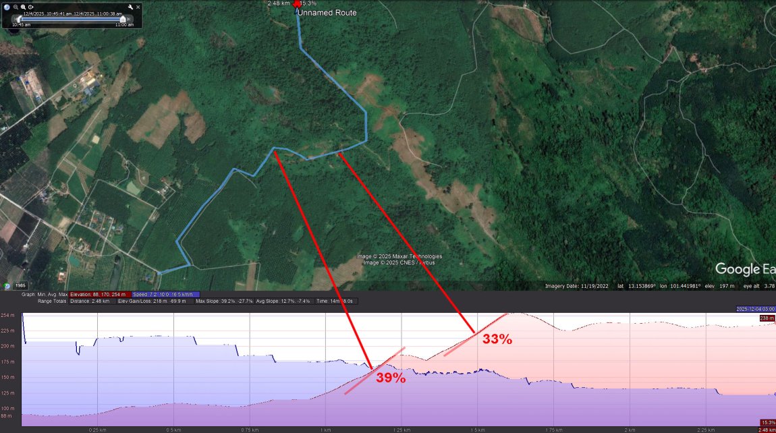Select the red placemark at the route end
Image resolution: width=776 pixels, height=433 pixels.
tap(297, 4)
